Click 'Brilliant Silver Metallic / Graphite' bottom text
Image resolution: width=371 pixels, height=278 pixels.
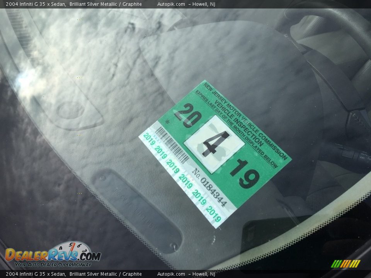[106, 274]
